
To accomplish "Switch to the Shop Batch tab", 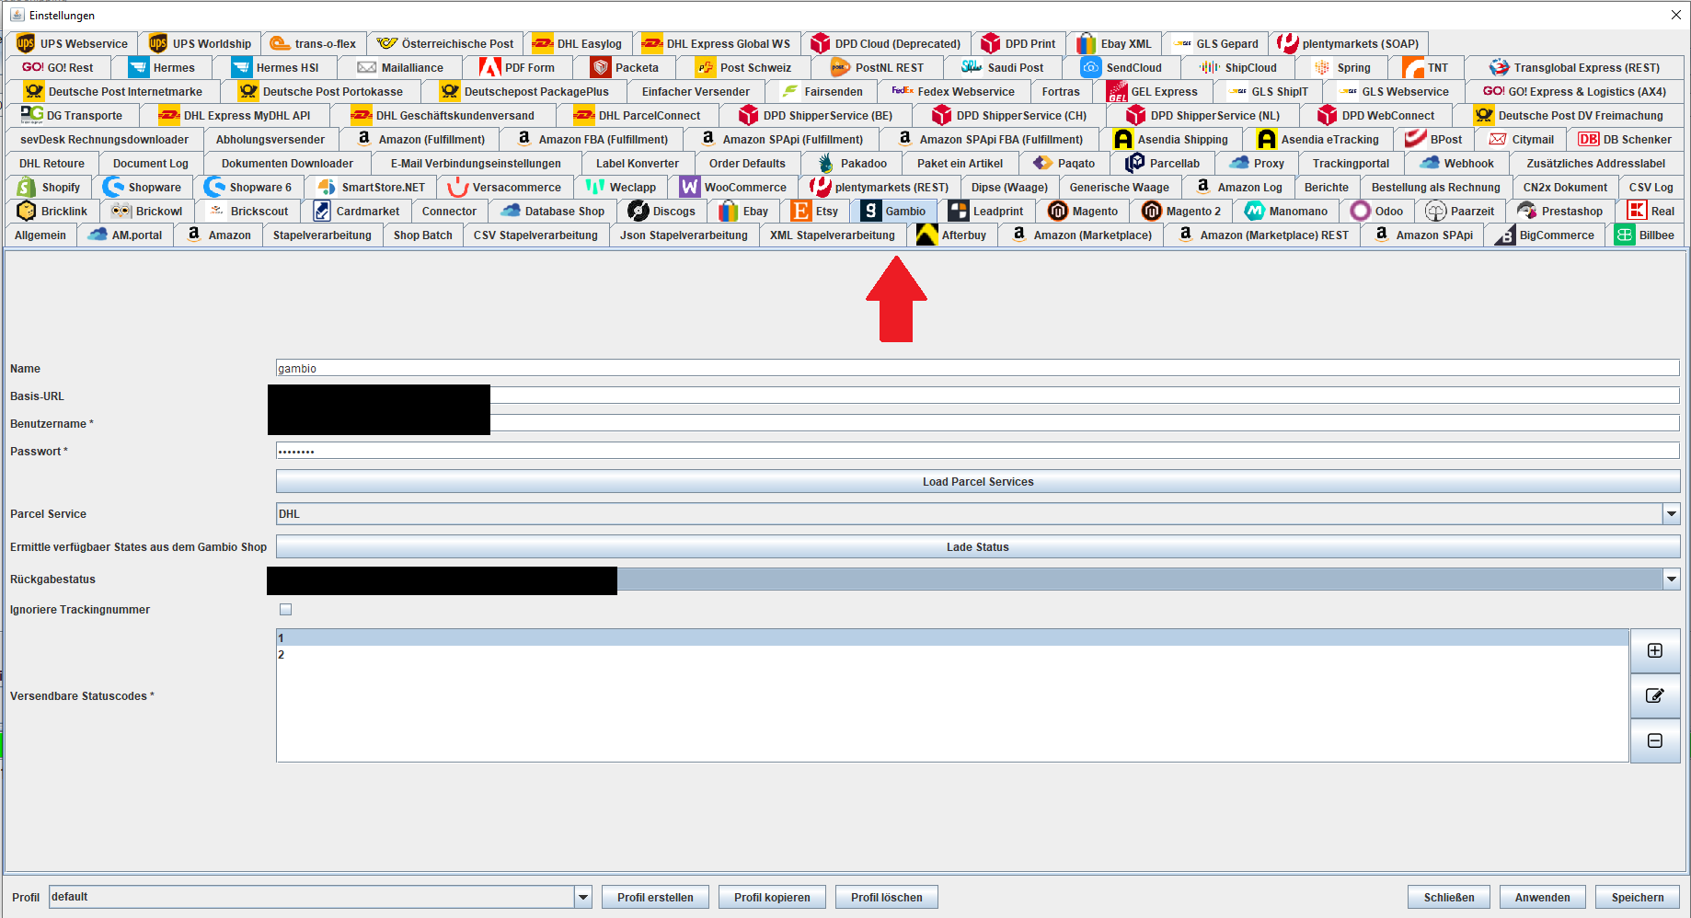I will pyautogui.click(x=423, y=235).
